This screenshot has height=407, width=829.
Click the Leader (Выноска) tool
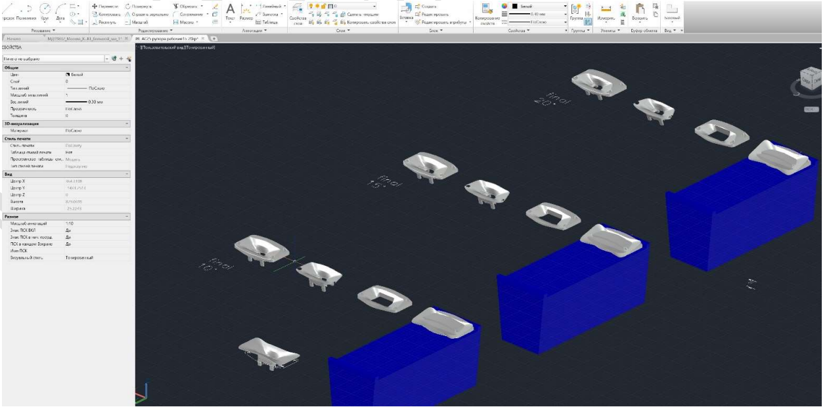click(x=268, y=14)
